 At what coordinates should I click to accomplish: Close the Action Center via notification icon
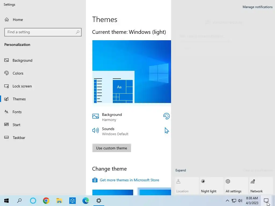click(x=266, y=201)
